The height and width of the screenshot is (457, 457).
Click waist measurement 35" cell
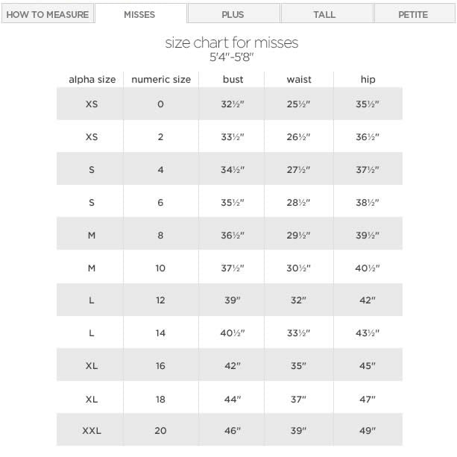coord(298,366)
